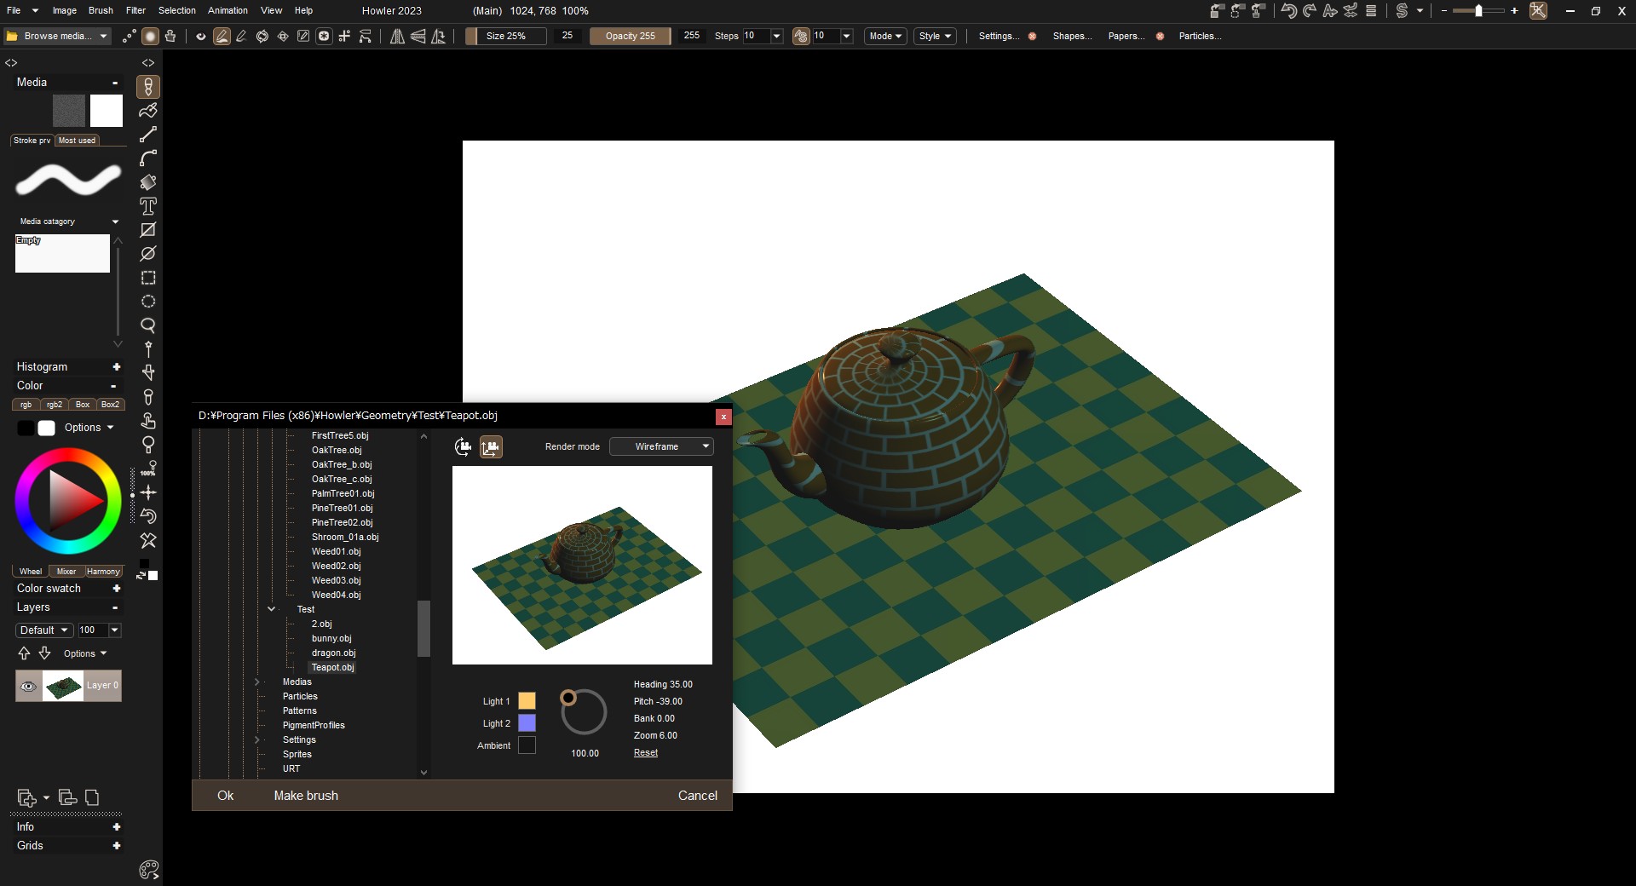Click the undo arrow icon
This screenshot has width=1636, height=886.
pyautogui.click(x=1288, y=11)
